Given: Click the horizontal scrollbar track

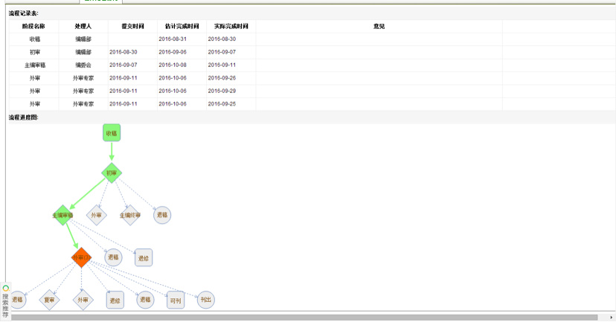Looking at the screenshot, I should click(304, 318).
